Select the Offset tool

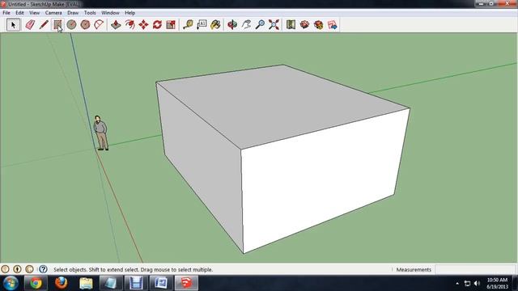point(129,25)
